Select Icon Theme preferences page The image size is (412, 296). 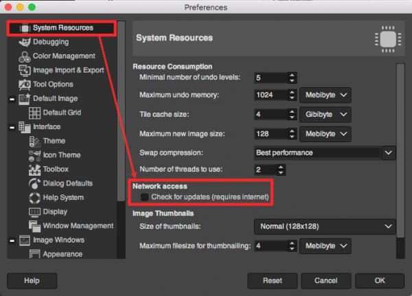(62, 155)
